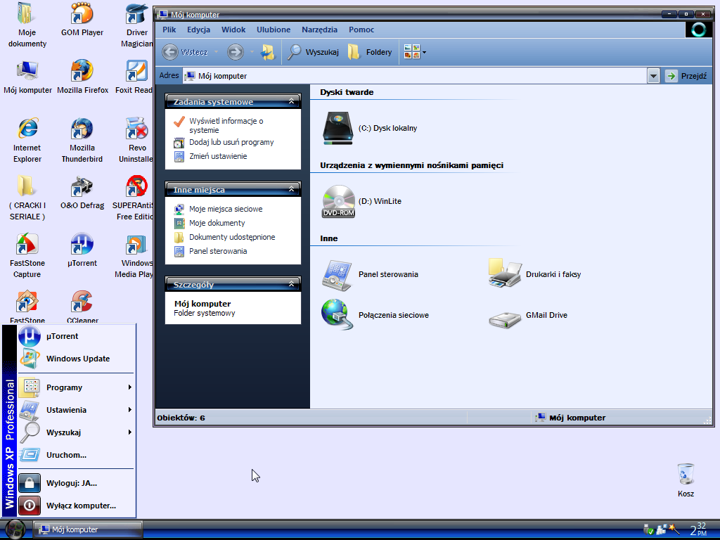This screenshot has height=540, width=720.
Task: Select the Połączenia sieciowe globe icon
Action: point(337,314)
